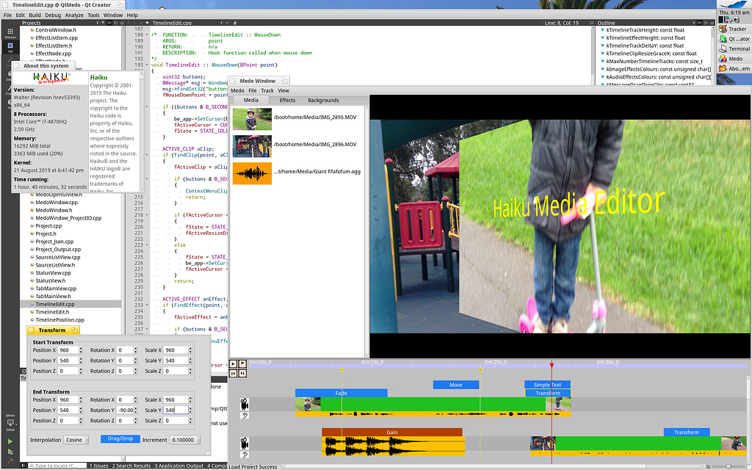This screenshot has height=470, width=752.
Task: Jump to timeline start with skip-back button
Action: pyautogui.click(x=233, y=373)
